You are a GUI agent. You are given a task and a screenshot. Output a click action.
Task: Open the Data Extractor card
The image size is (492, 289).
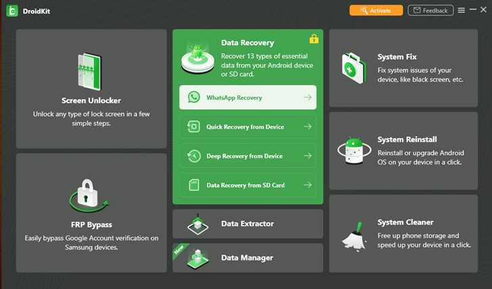[248, 224]
